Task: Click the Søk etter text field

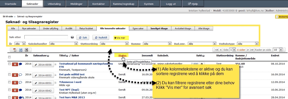Action: (46, 37)
